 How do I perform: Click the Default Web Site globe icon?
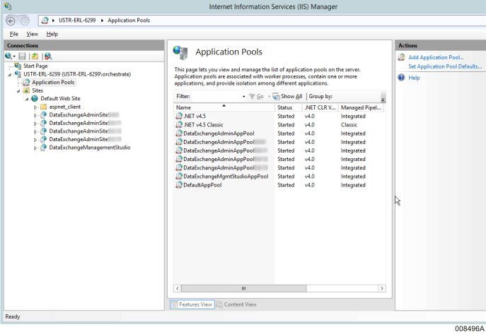click(35, 98)
